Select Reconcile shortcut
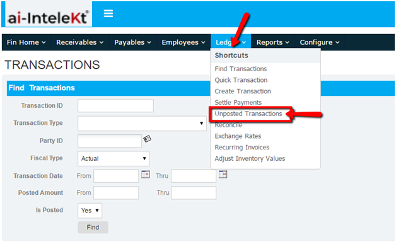 pos(228,125)
